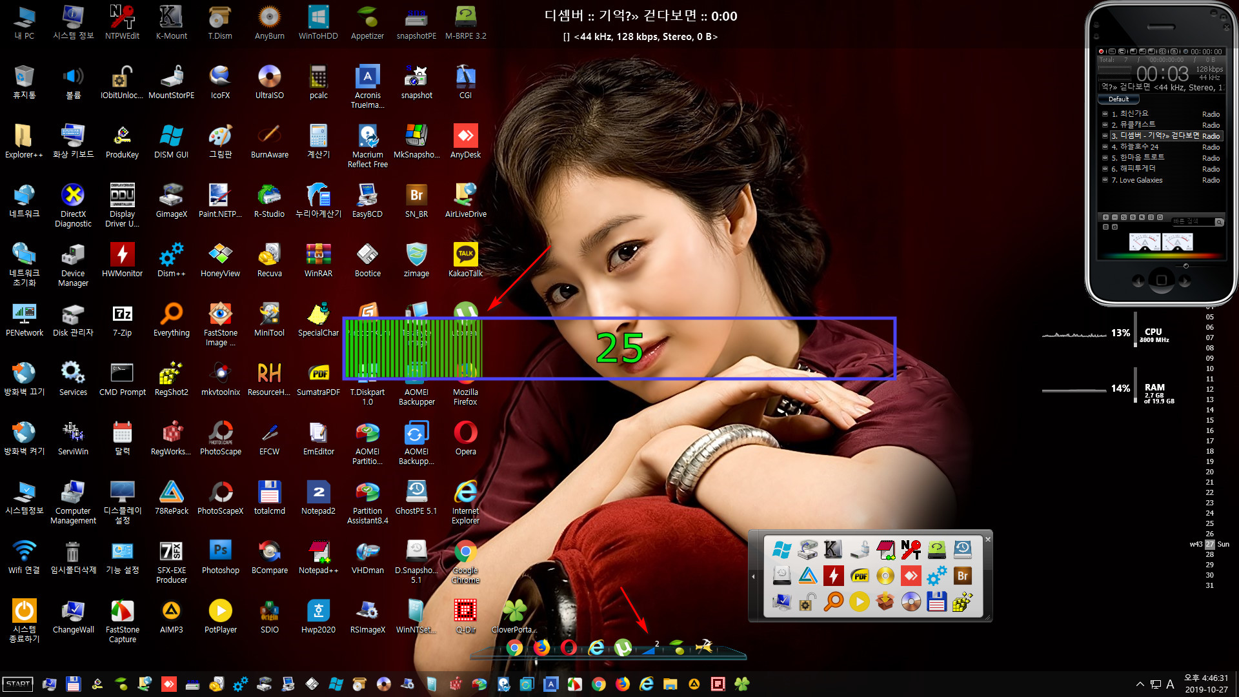1239x697 pixels.
Task: Click Opera icon in the bottom dock
Action: tap(569, 647)
